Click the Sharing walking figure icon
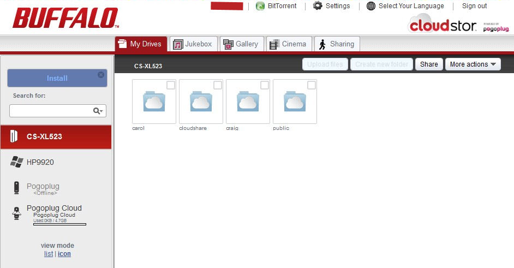This screenshot has height=268, width=514. [322, 45]
